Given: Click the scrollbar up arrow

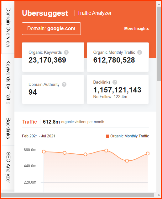Looking at the screenshot, I should point(159,4).
